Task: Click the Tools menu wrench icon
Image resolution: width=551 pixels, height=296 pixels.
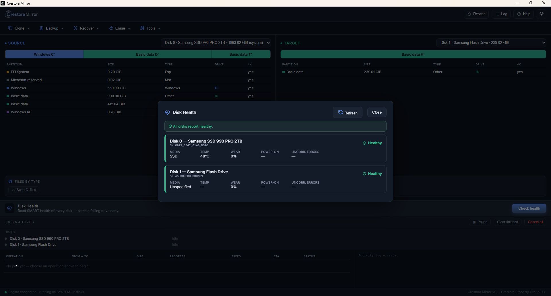Action: point(142,28)
